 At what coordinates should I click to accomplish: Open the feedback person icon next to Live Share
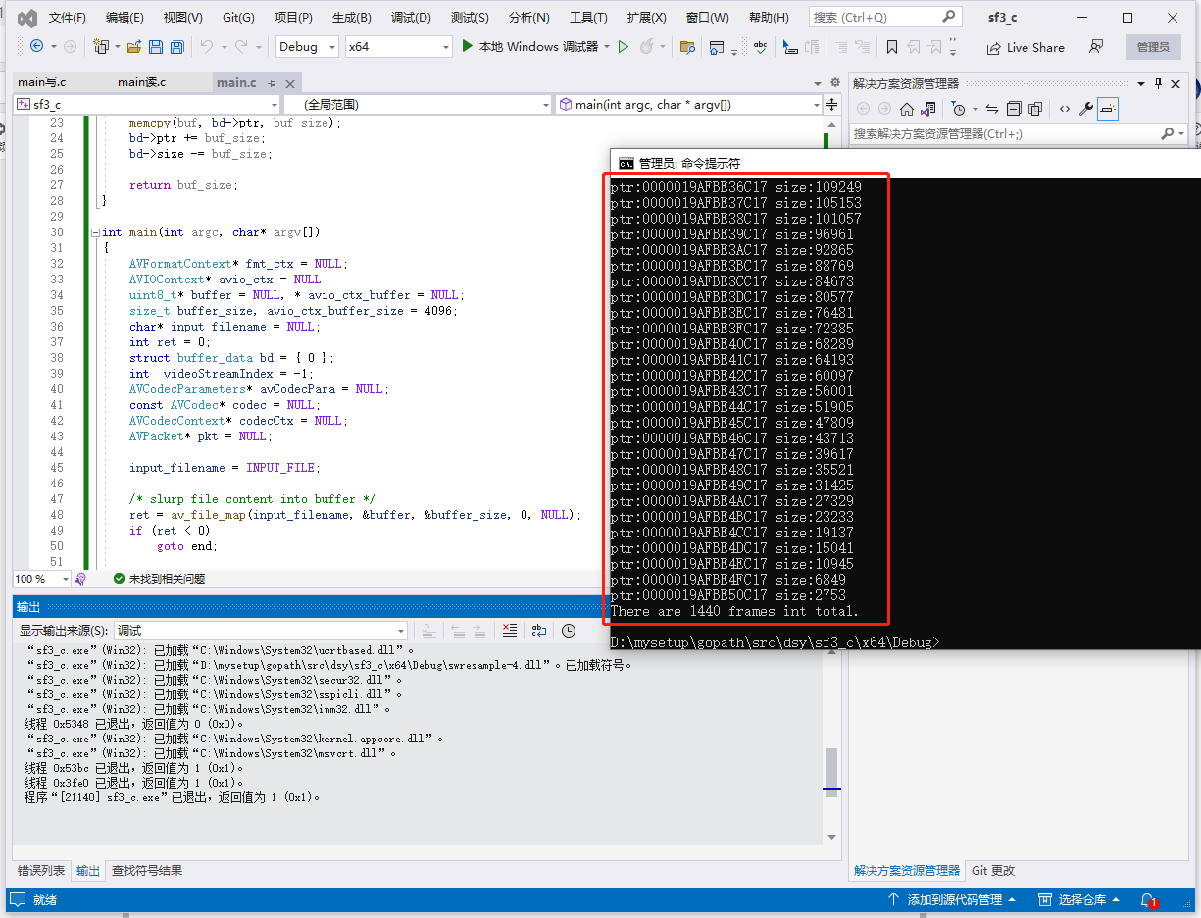[x=1096, y=46]
